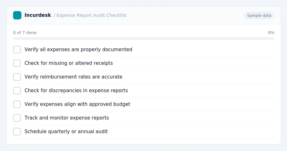Image resolution: width=287 pixels, height=151 pixels.
Task: Tick 'Track and monitor expense reports' checkbox
Action: coord(17,118)
